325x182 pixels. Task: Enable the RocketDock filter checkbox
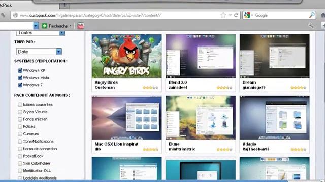point(20,156)
